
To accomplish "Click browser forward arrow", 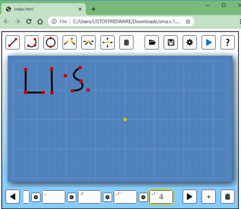I will 18,21.
